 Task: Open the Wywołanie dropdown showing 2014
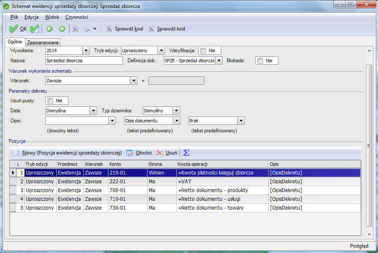coord(86,51)
